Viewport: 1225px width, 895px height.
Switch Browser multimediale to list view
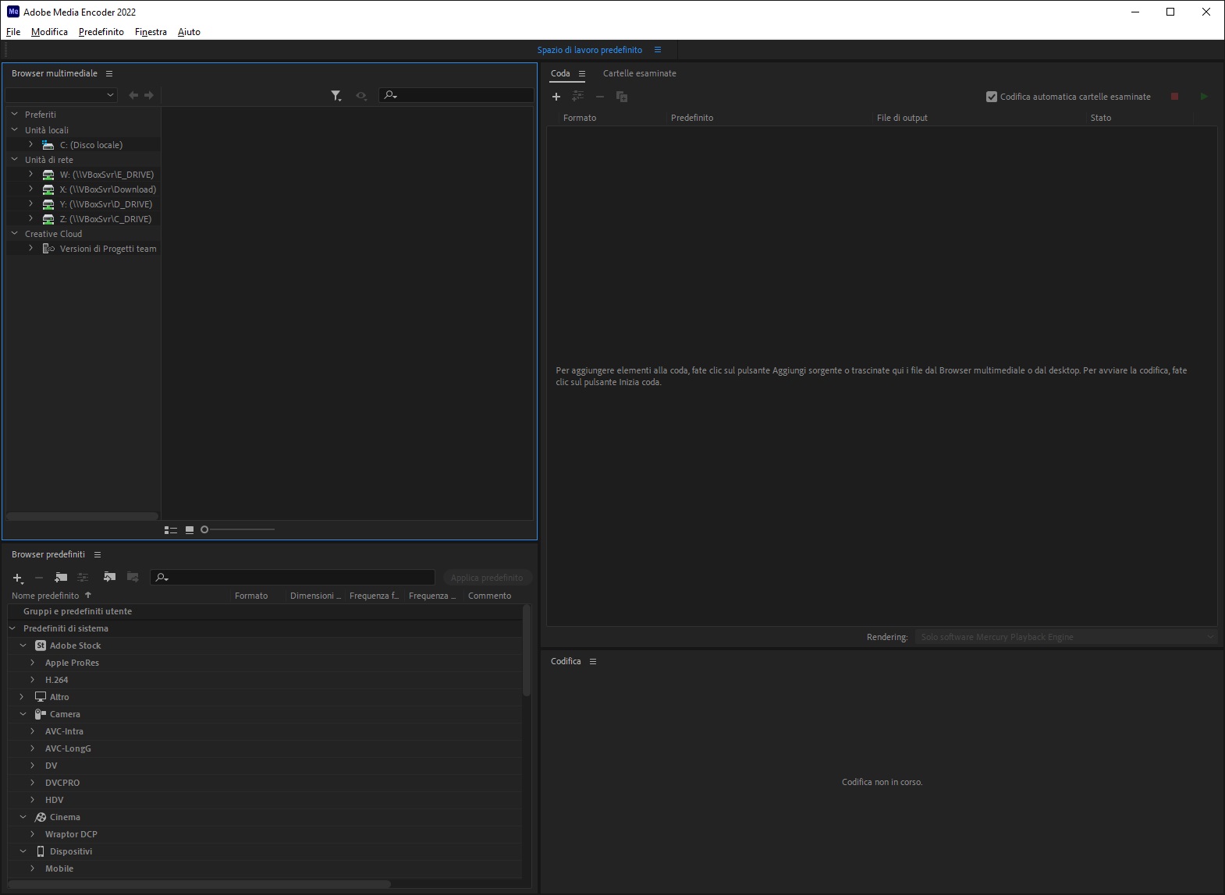coord(171,530)
